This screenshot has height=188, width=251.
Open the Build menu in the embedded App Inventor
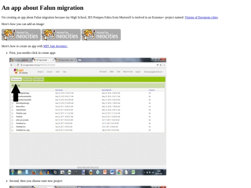tap(58, 72)
